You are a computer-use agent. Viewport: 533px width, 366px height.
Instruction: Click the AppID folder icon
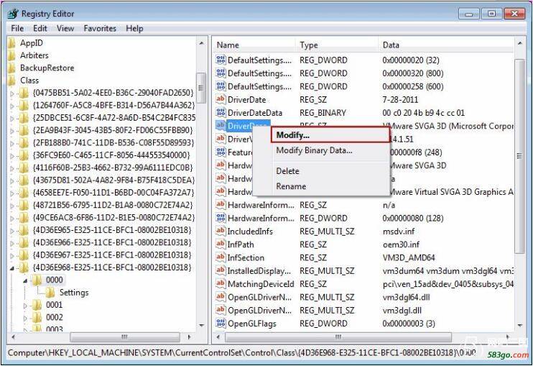click(x=12, y=43)
